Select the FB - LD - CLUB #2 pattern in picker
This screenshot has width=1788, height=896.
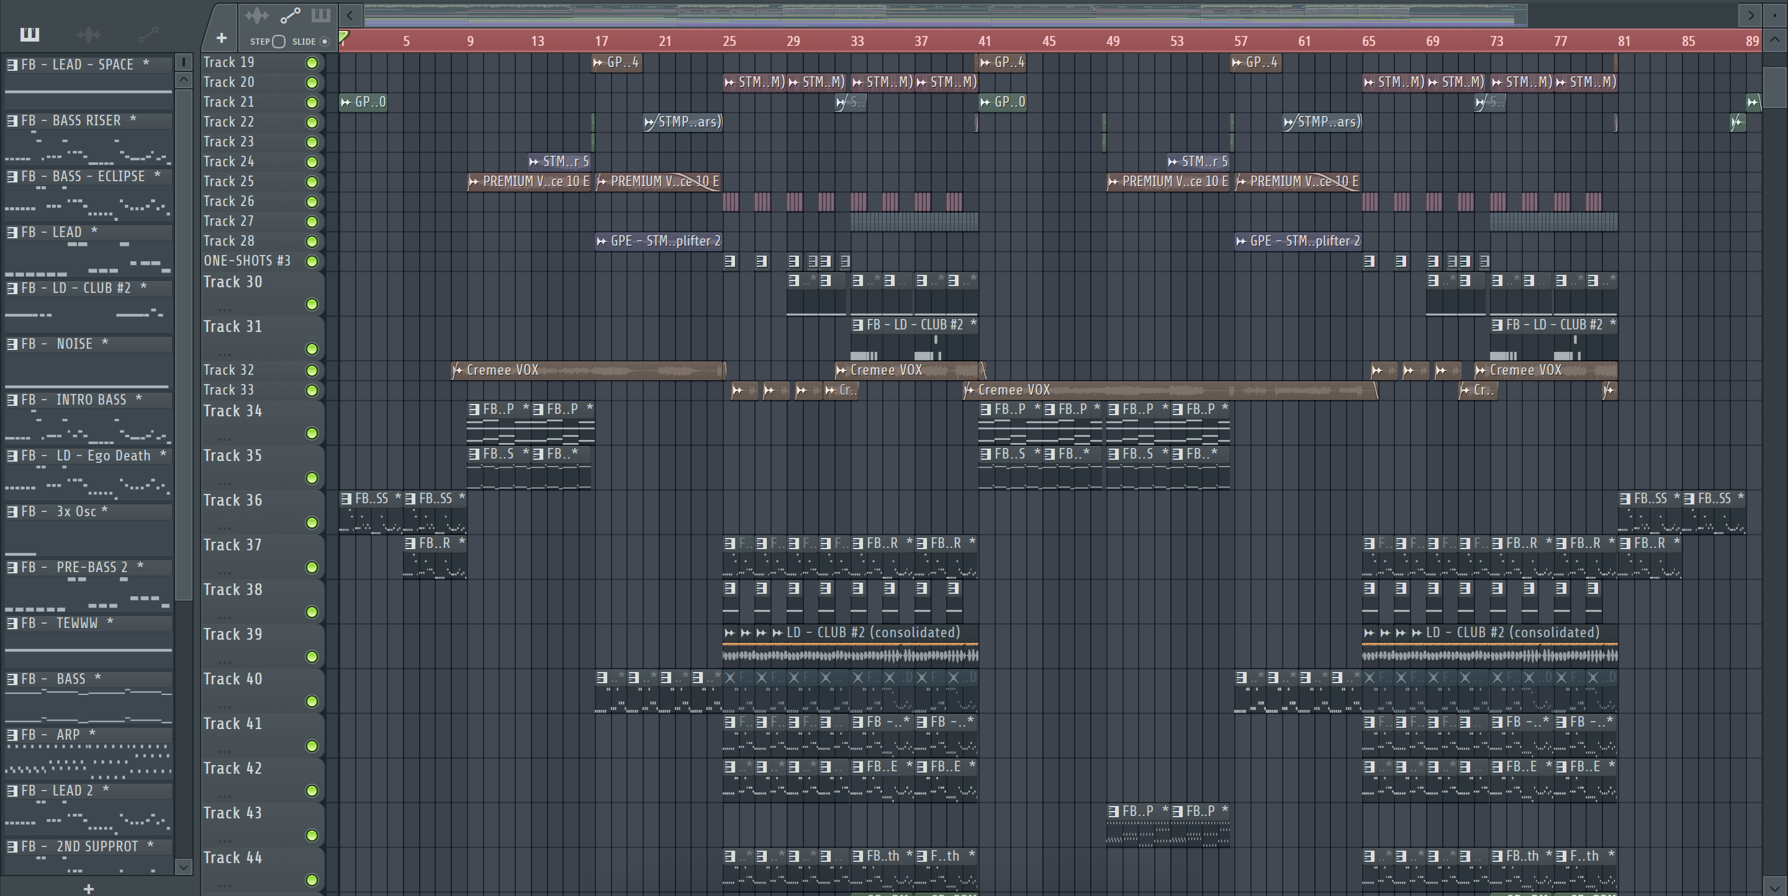pos(88,289)
